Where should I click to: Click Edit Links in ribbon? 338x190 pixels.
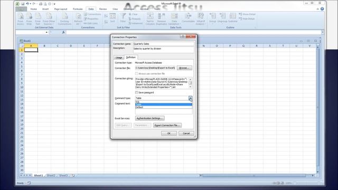pos(91,23)
